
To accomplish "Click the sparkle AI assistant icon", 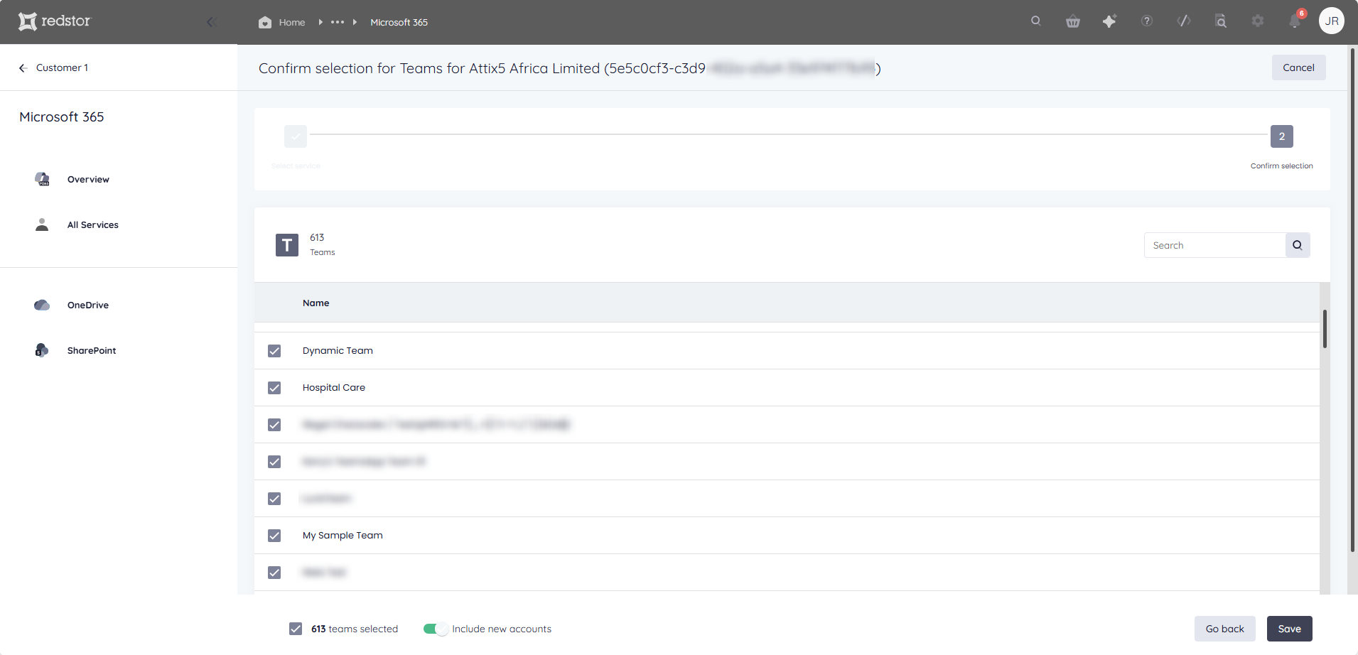I will coord(1109,21).
